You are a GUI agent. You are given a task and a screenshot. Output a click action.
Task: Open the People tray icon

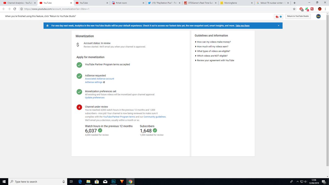pyautogui.click(x=291, y=181)
